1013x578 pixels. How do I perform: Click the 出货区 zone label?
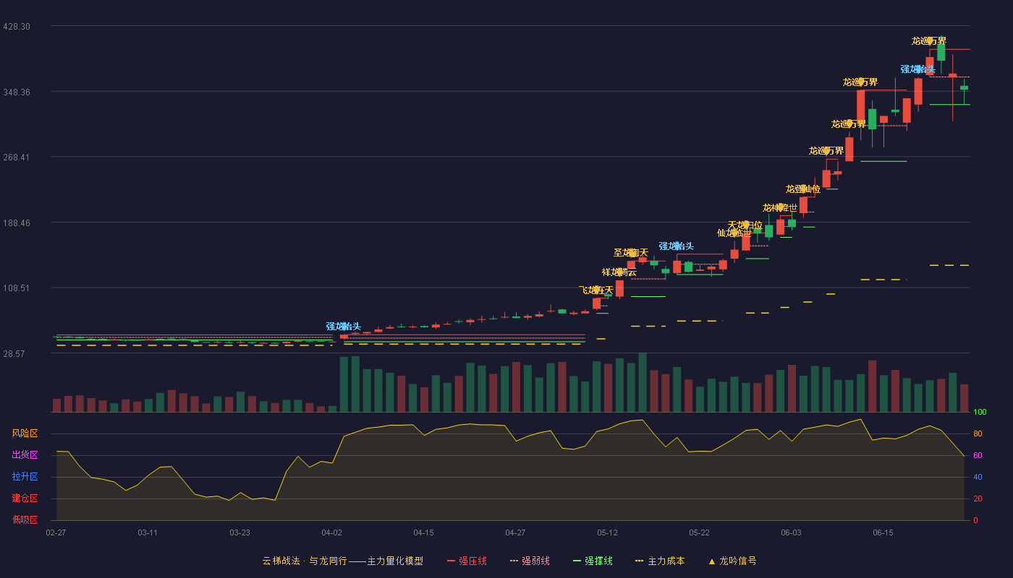pyautogui.click(x=25, y=455)
